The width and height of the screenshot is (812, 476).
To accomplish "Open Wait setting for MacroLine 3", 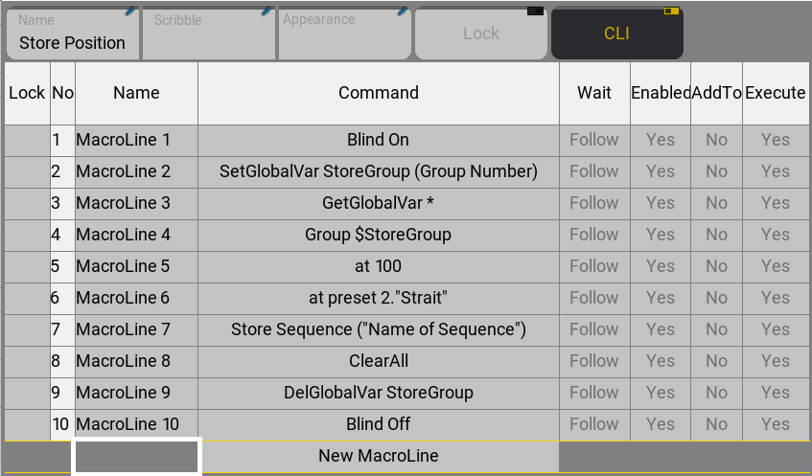I will point(593,203).
